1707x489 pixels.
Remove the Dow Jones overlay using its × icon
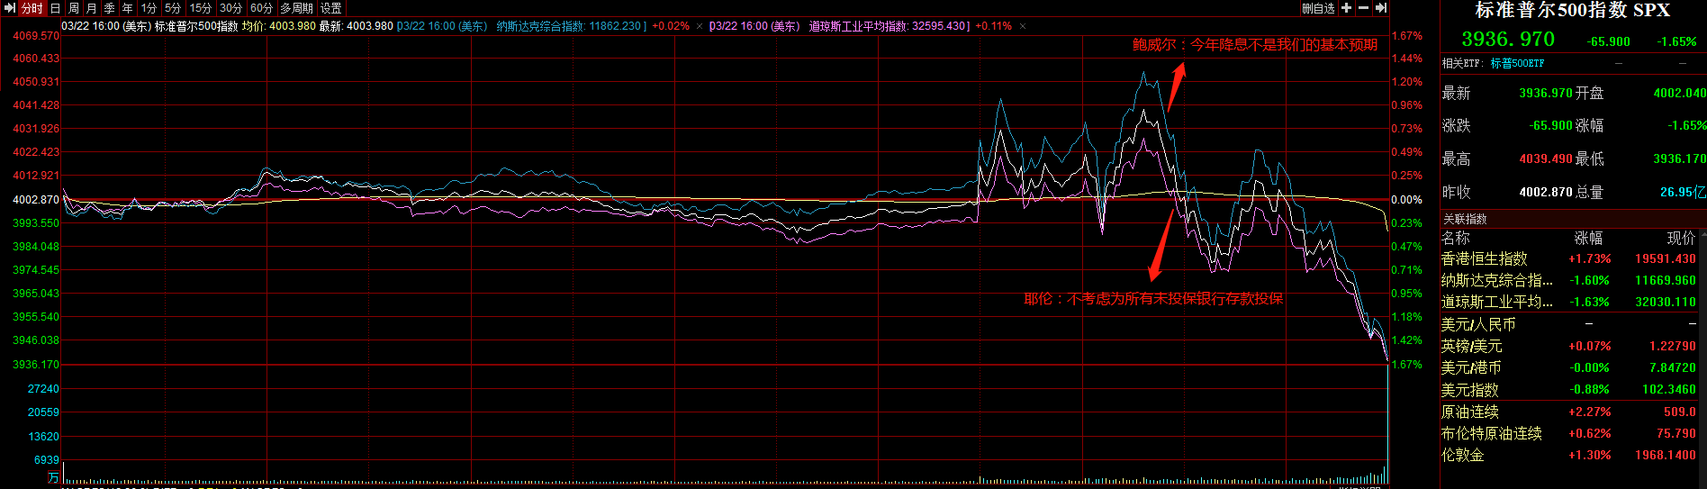point(1022,26)
